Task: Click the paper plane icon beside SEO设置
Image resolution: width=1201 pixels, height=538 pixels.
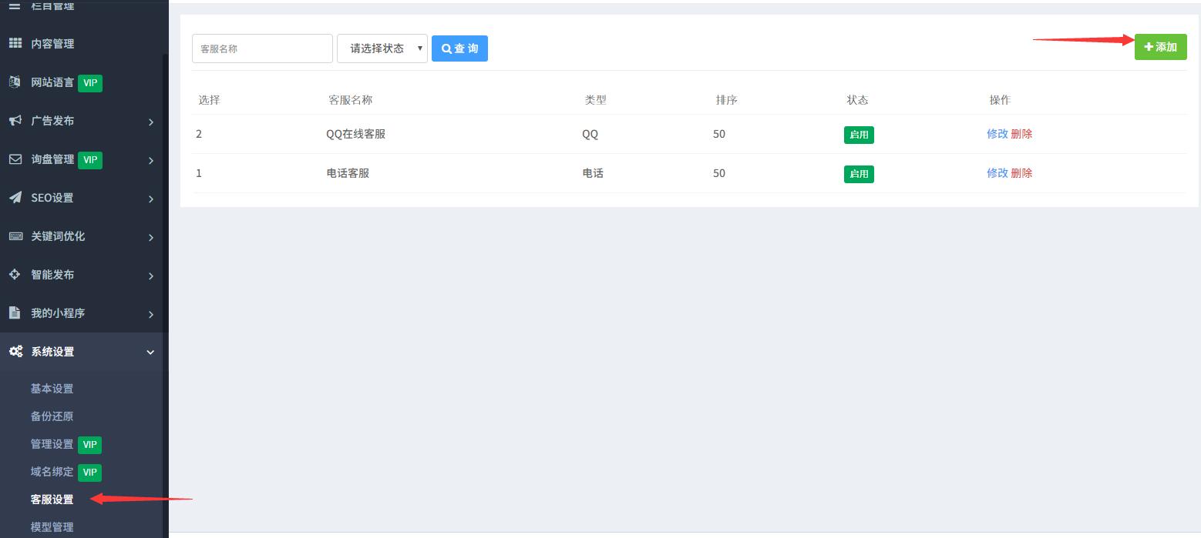Action: tap(15, 197)
